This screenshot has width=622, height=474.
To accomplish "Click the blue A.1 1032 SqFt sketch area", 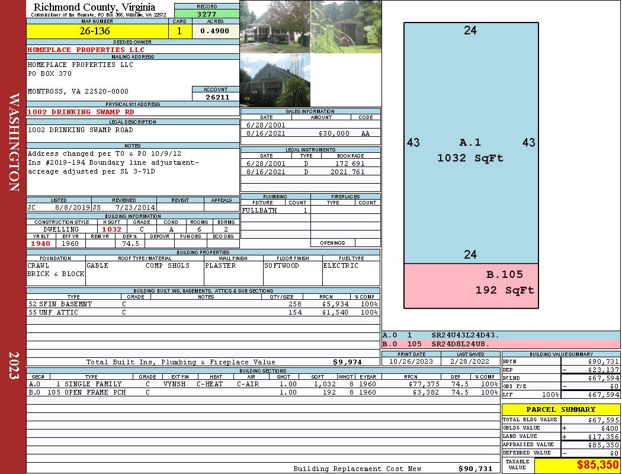I will [x=471, y=143].
